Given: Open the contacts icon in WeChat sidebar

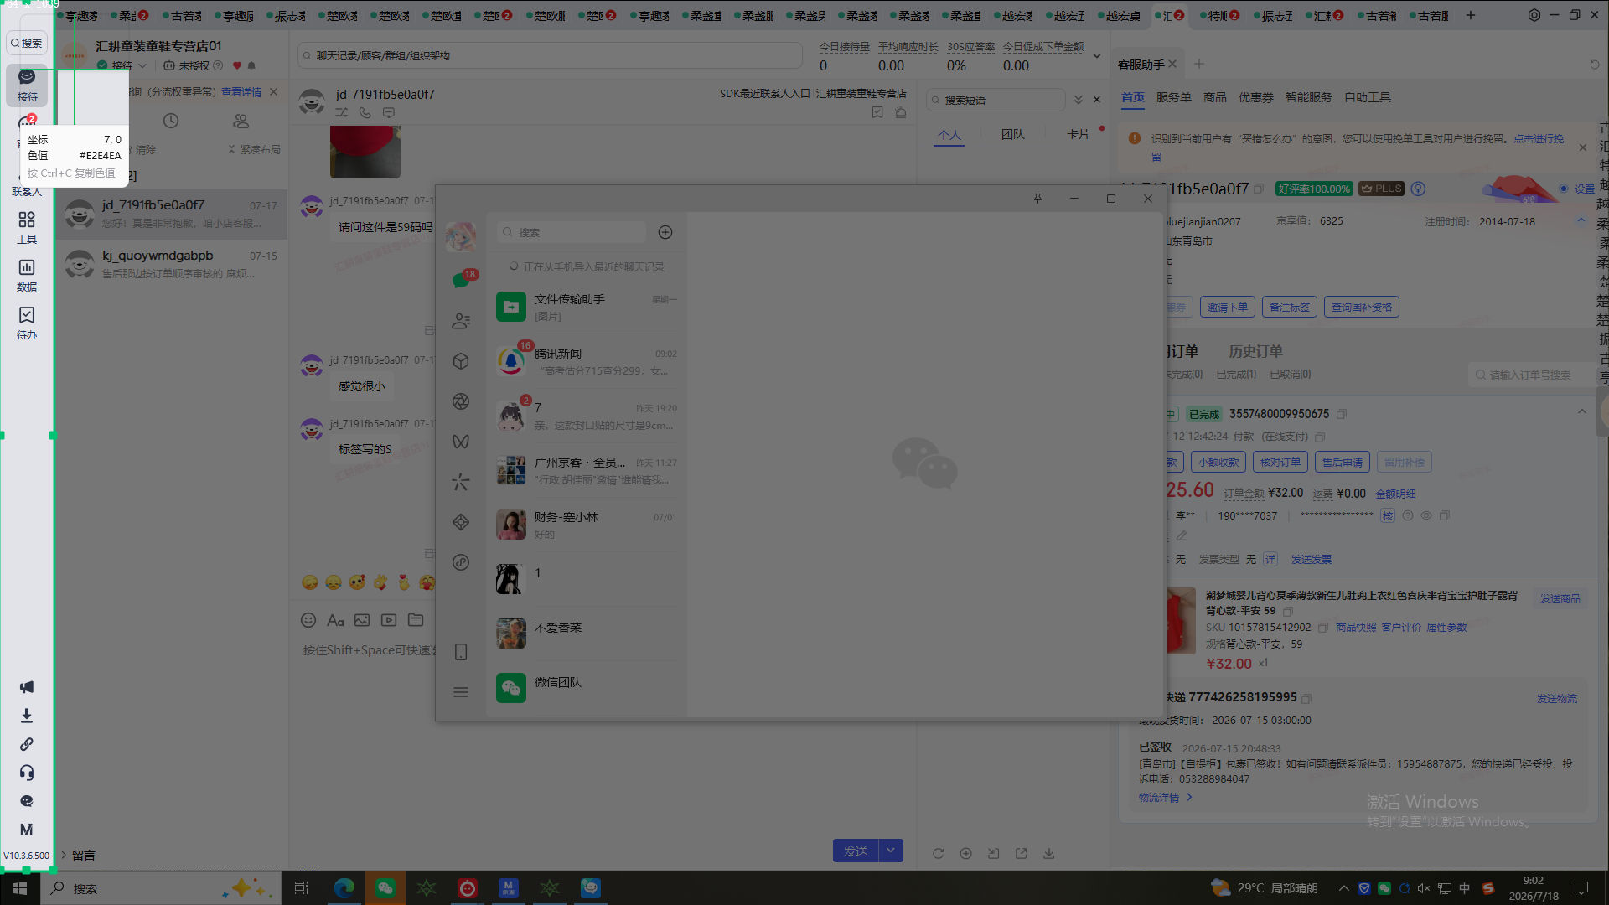Looking at the screenshot, I should tap(461, 321).
